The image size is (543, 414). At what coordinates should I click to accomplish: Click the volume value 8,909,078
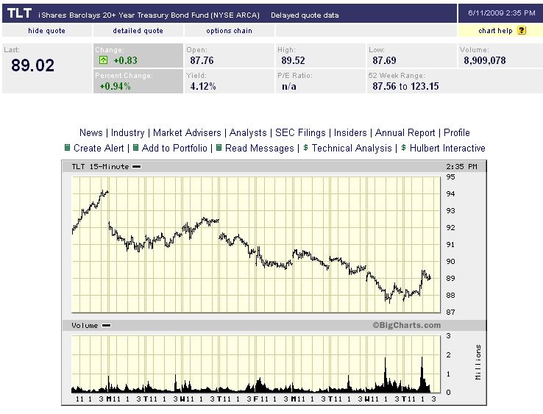pos(485,60)
